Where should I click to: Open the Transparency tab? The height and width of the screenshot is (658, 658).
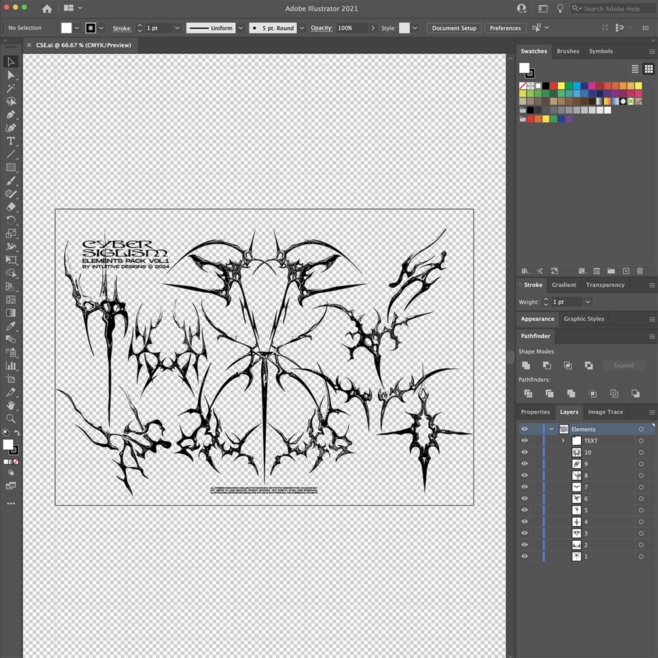tap(605, 285)
